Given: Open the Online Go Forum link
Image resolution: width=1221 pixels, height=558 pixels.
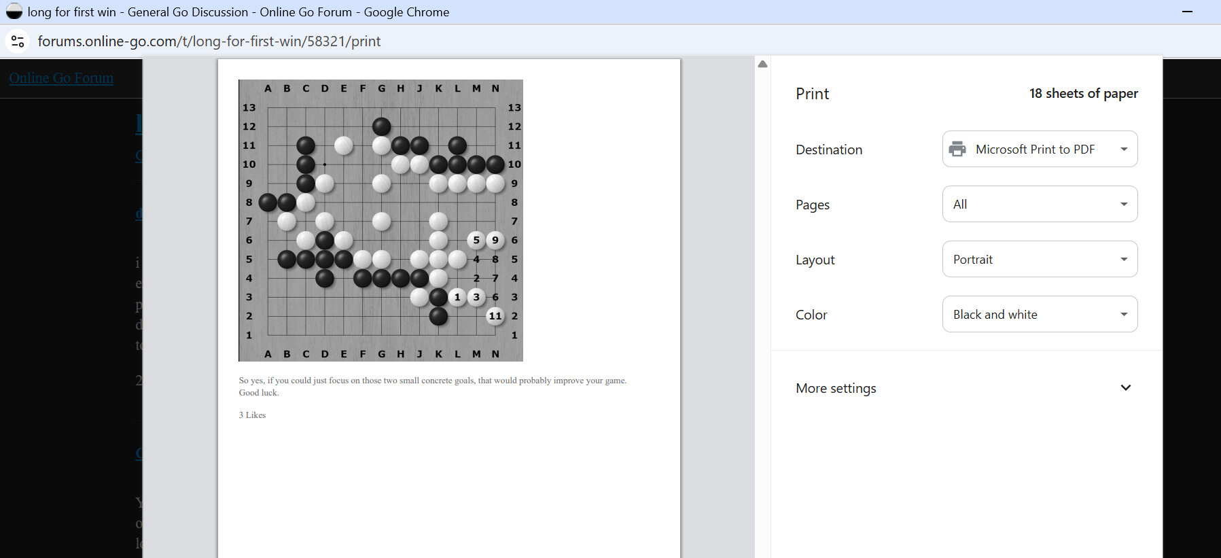Looking at the screenshot, I should click(61, 78).
